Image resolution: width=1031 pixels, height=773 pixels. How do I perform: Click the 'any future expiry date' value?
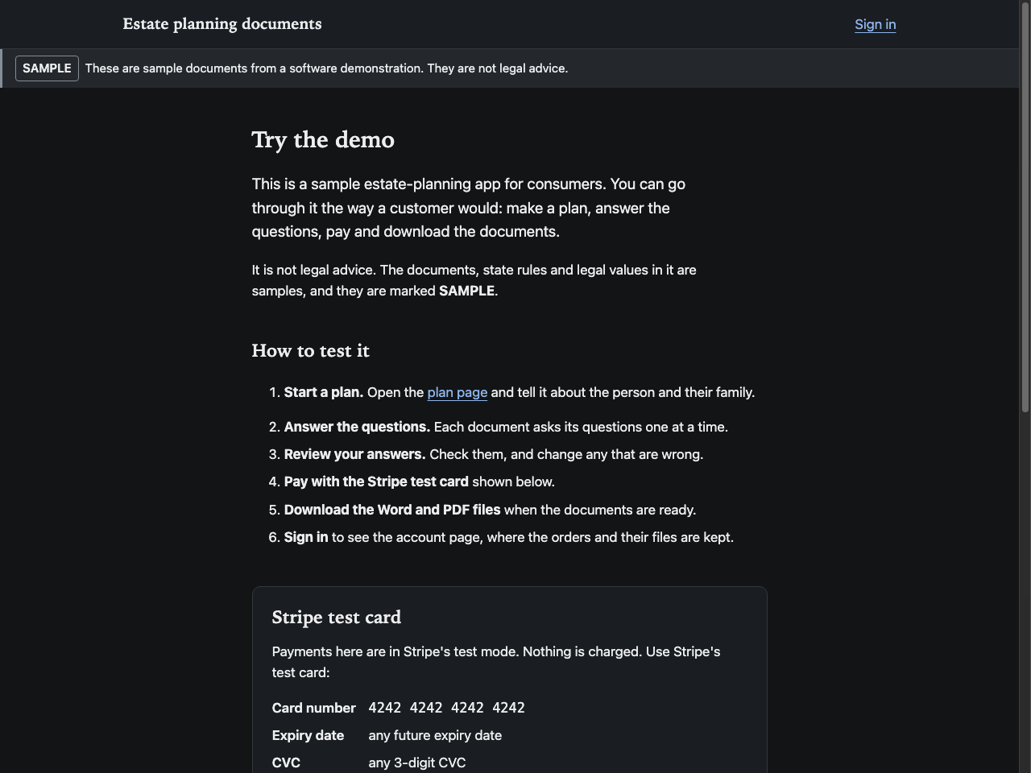pyautogui.click(x=435, y=735)
